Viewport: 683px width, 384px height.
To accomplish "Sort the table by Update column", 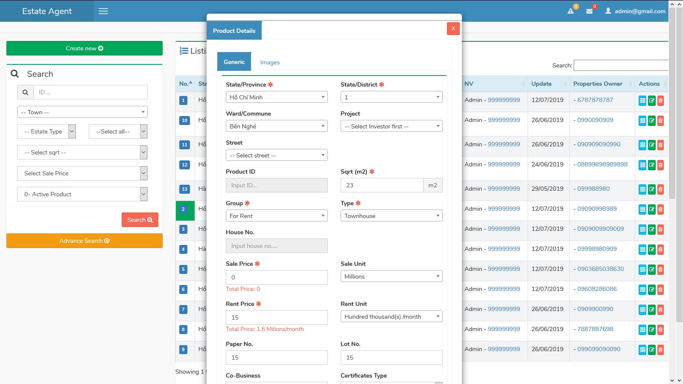I will pyautogui.click(x=549, y=84).
